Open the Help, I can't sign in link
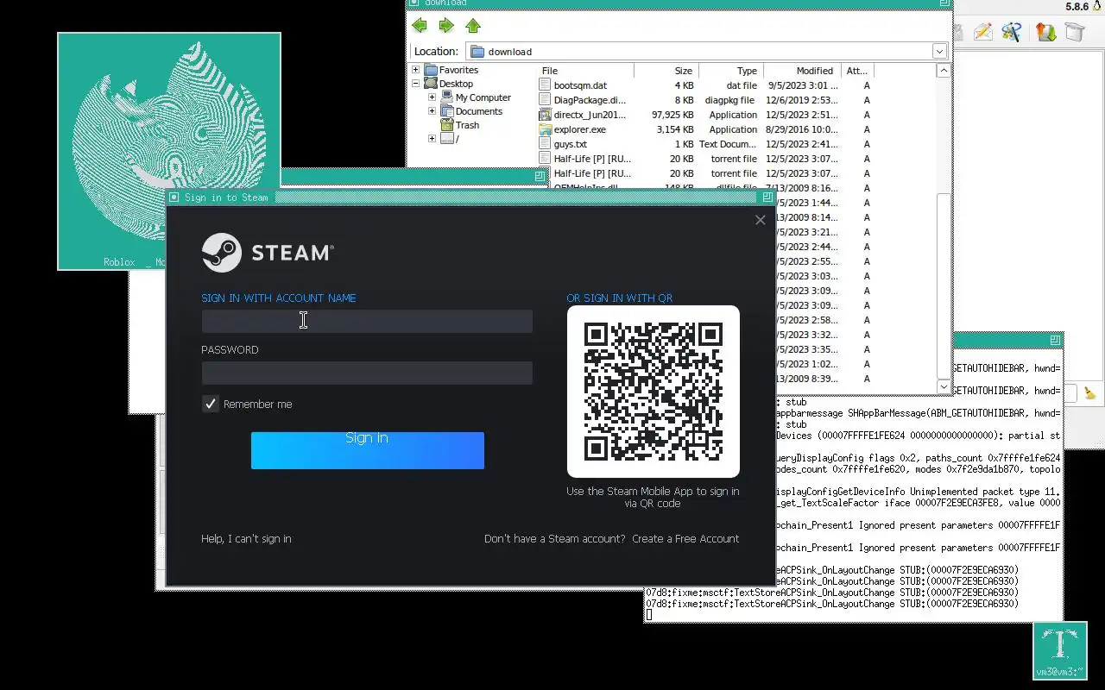The width and height of the screenshot is (1105, 690). point(246,539)
